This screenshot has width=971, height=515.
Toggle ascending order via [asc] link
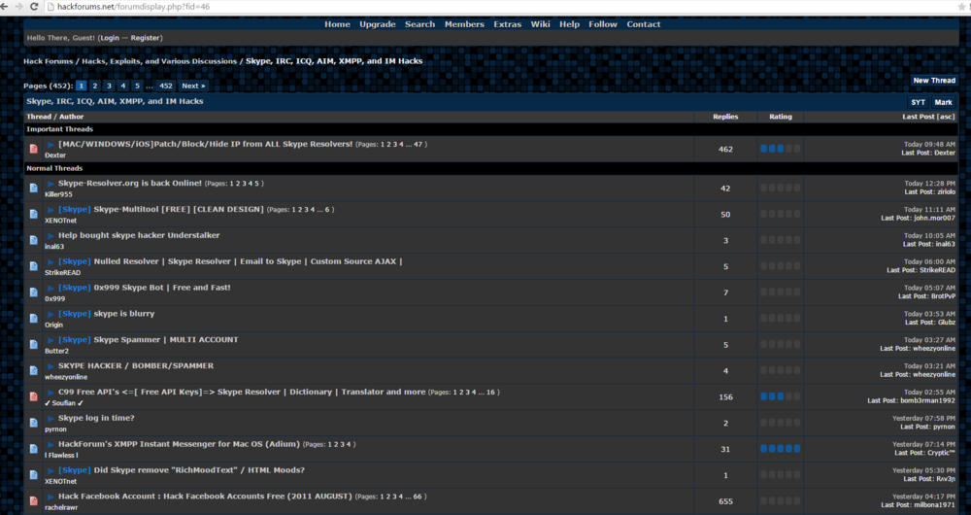(946, 117)
